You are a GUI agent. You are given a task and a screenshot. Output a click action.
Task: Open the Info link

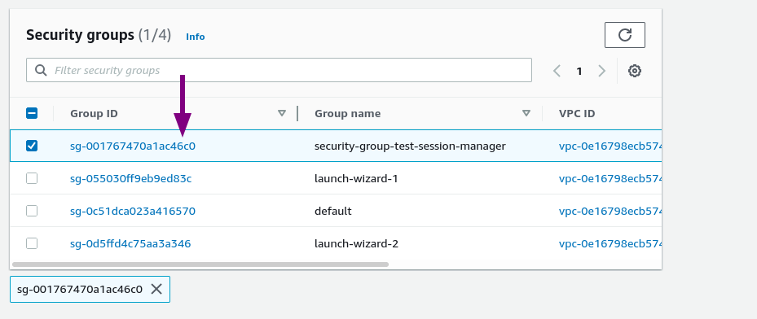[196, 37]
